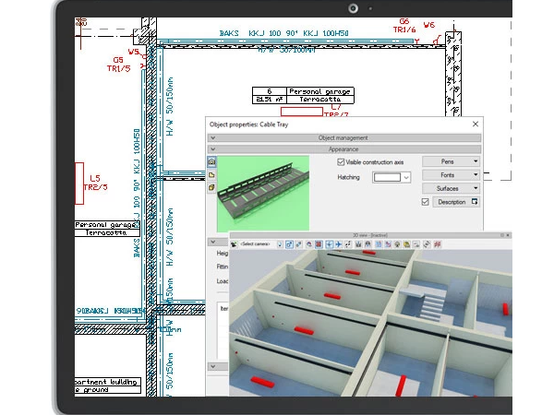Click the yellow render icon in 3D toolbar
The height and width of the screenshot is (415, 554).
406,244
